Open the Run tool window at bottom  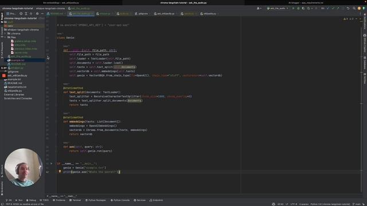click(19, 200)
